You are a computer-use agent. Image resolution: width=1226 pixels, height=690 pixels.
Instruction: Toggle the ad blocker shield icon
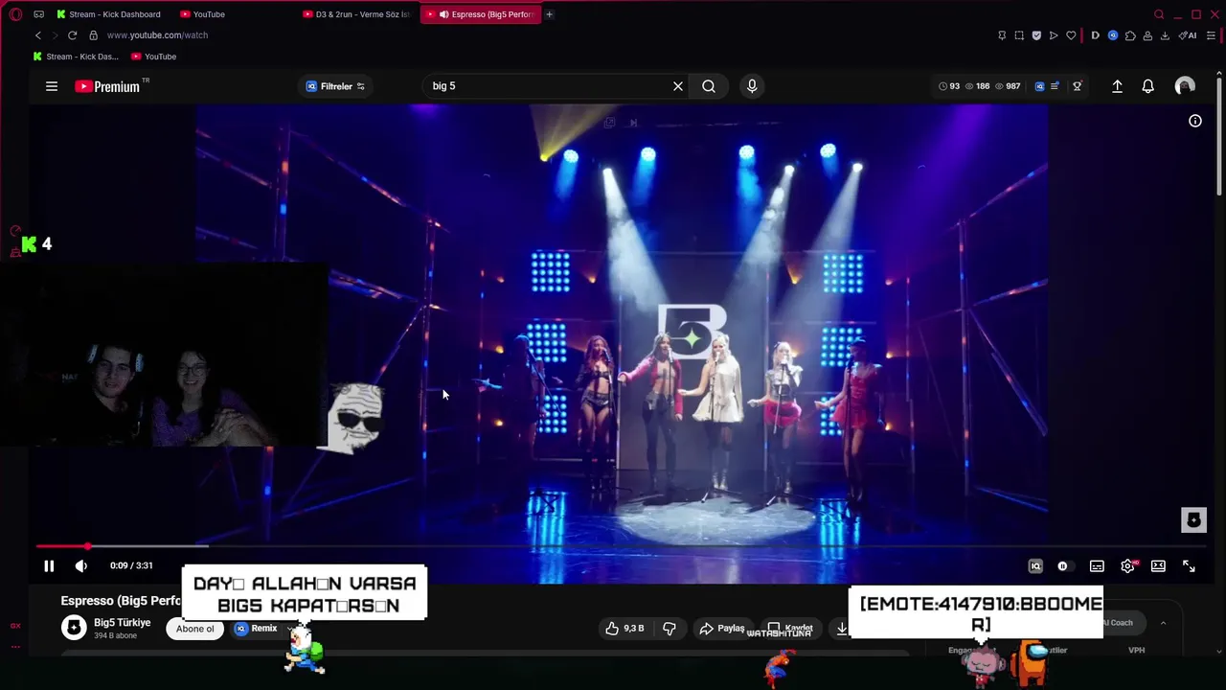pos(1036,35)
